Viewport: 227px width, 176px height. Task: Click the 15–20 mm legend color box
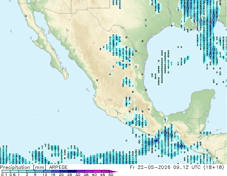coord(56,171)
